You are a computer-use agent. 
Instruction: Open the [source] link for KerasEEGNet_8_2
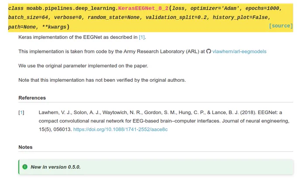pyautogui.click(x=281, y=26)
